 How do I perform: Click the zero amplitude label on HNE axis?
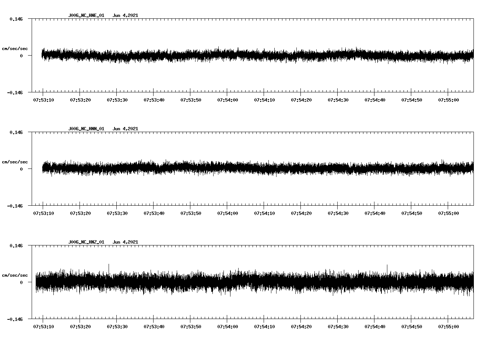click(21, 56)
